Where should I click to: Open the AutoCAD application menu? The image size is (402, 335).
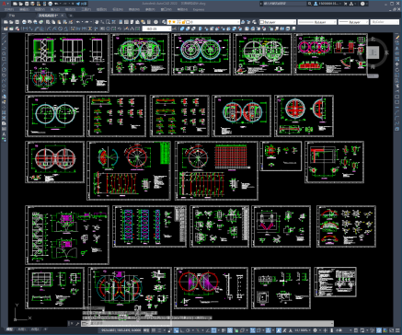tap(5, 4)
